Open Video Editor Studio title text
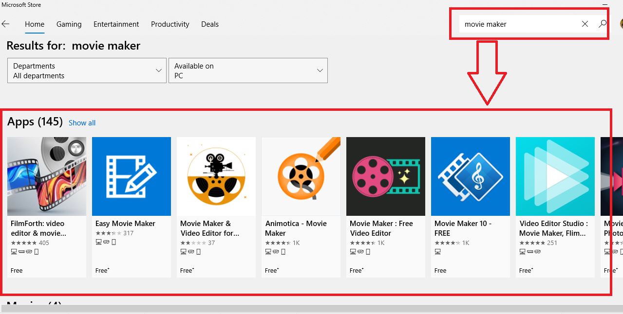This screenshot has height=314, width=623. pos(553,228)
